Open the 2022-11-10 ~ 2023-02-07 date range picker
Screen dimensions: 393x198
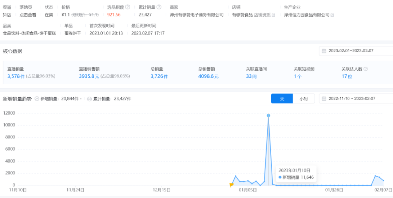352,98
